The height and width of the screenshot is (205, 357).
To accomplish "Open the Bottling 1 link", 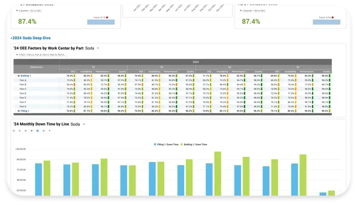I will [x=25, y=76].
